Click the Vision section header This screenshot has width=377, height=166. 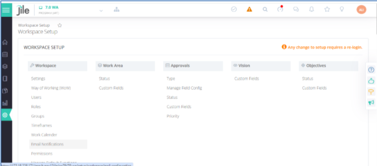pyautogui.click(x=261, y=66)
